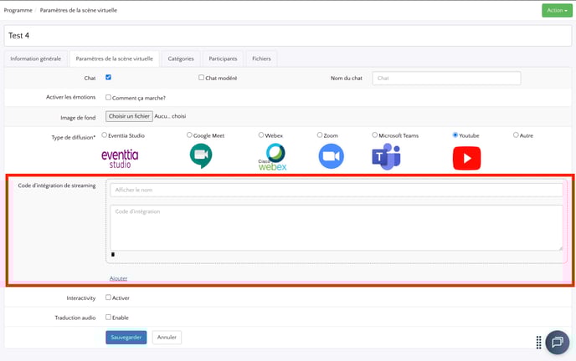Image resolution: width=576 pixels, height=361 pixels.
Task: Select the Autre radio option
Action: [516, 135]
